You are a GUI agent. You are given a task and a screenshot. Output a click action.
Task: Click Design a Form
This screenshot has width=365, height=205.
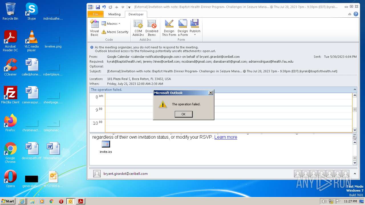click(183, 28)
